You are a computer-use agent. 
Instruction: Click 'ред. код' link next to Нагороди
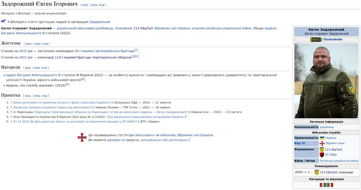(41, 68)
